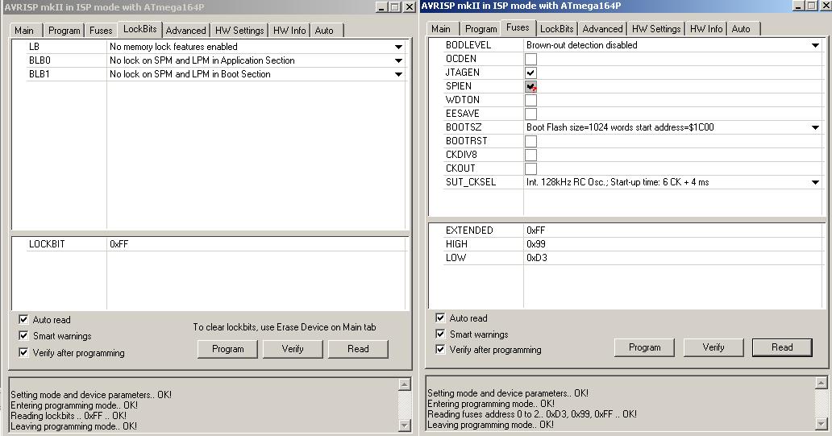Open the Program tab in the left window
Viewport: 832px width, 436px height.
[64, 31]
